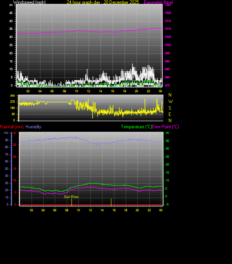
Task: Click the '60' humidity axis value
Action: pos(7,161)
